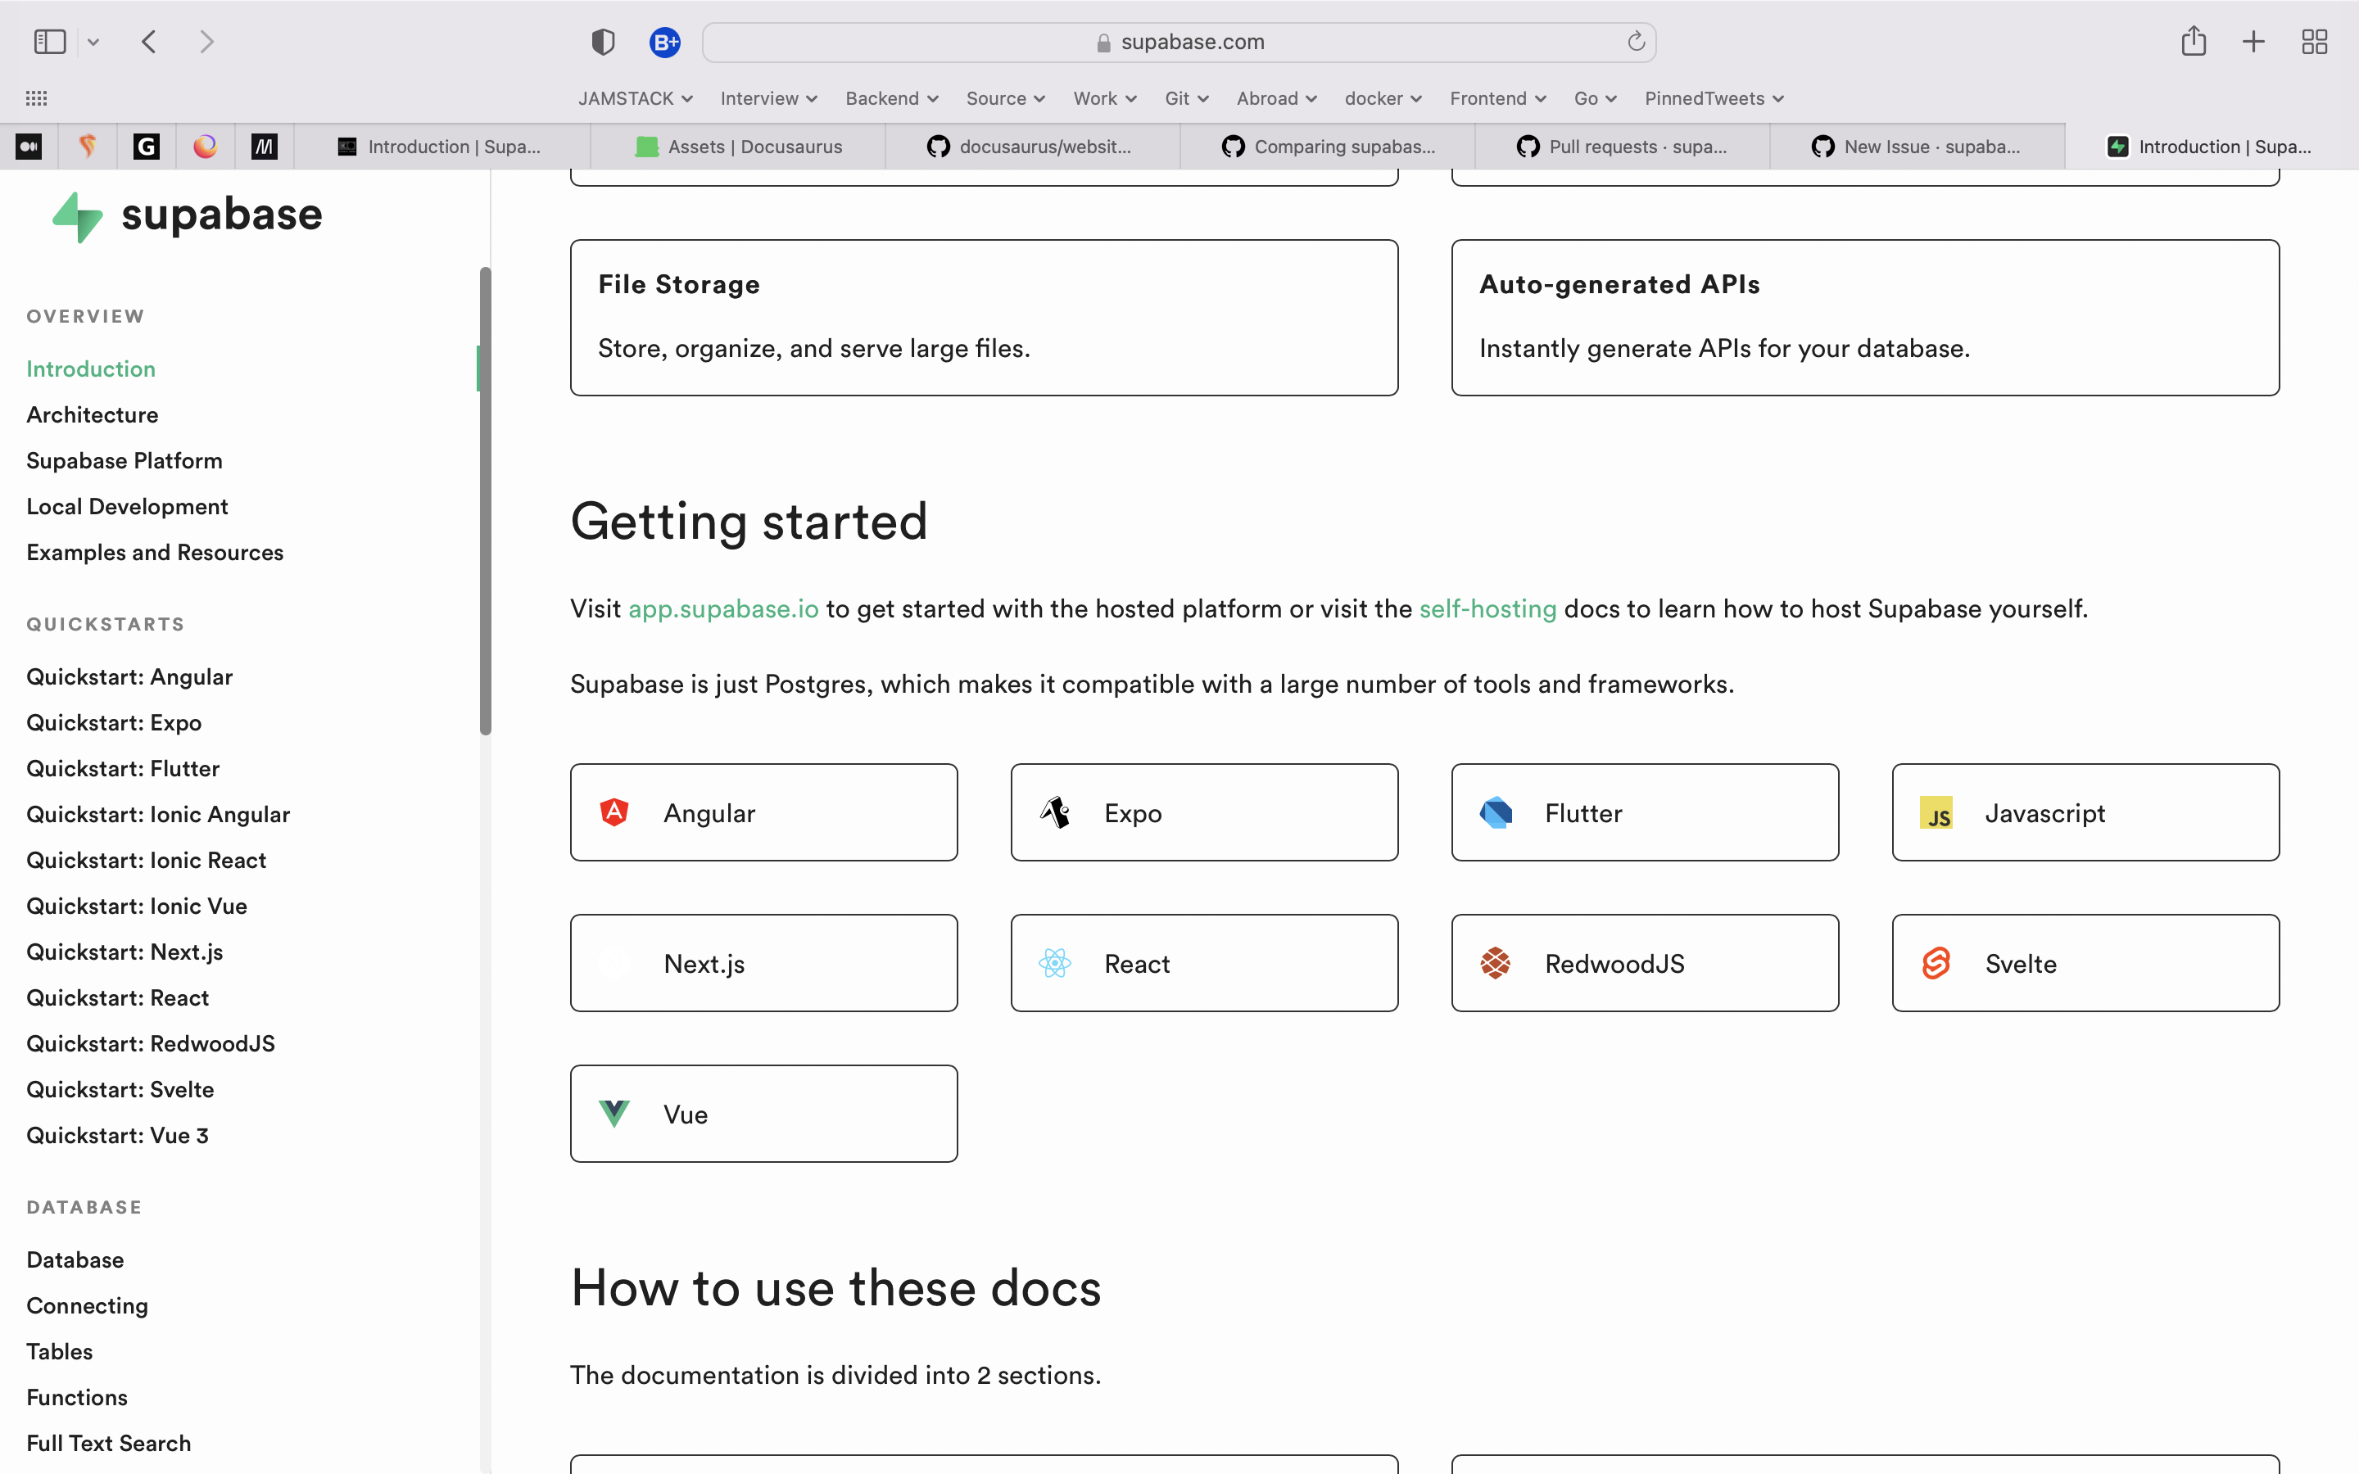Image resolution: width=2359 pixels, height=1474 pixels.
Task: Click the Supabase lightning bolt logo
Action: [x=78, y=215]
